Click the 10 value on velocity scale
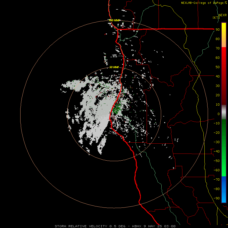228x228 pixels. point(218,105)
